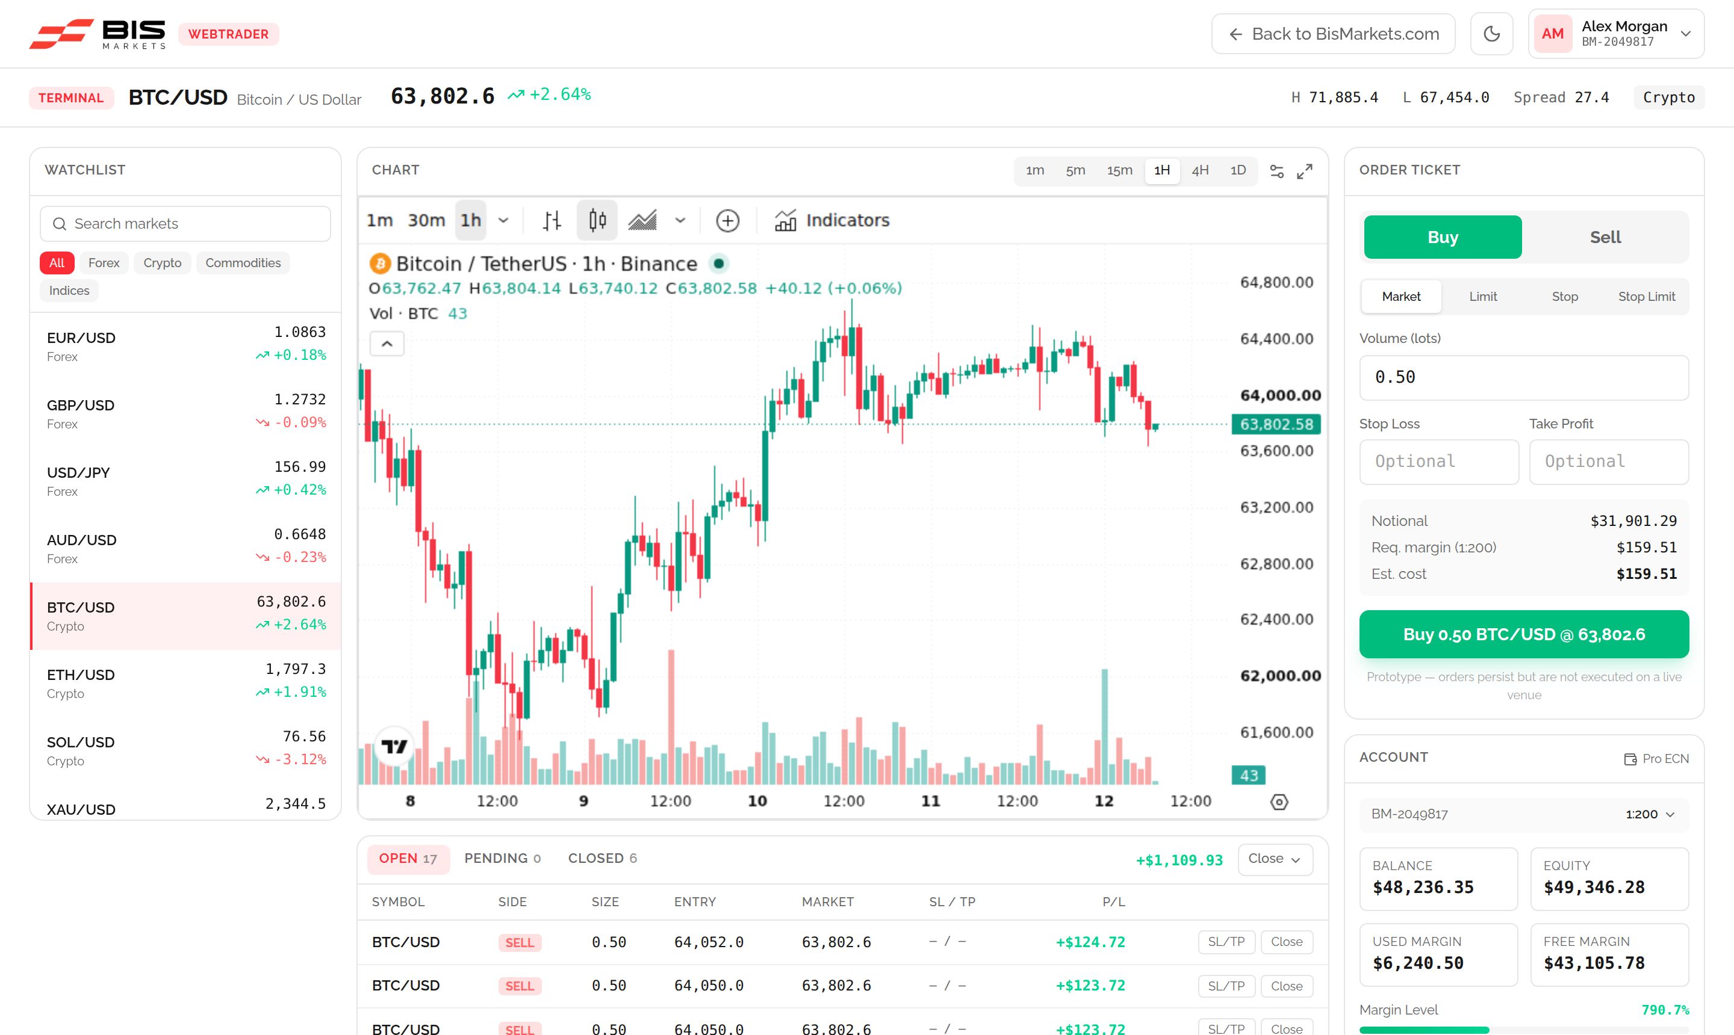Choose Market order type
The height and width of the screenshot is (1035, 1734).
click(1400, 297)
